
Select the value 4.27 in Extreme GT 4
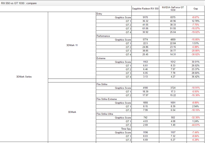pyautogui.click(x=173, y=77)
